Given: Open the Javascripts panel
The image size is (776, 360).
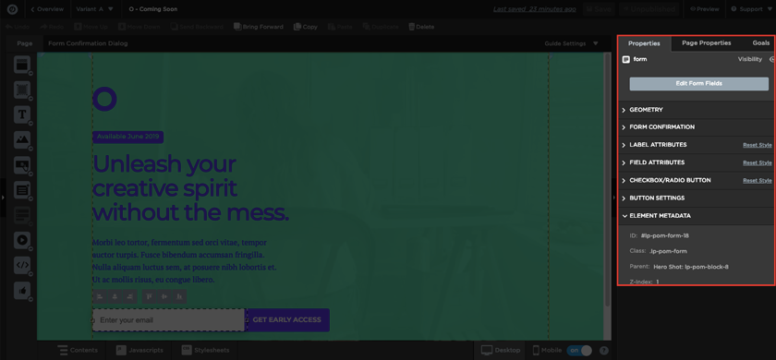Looking at the screenshot, I should coord(139,350).
